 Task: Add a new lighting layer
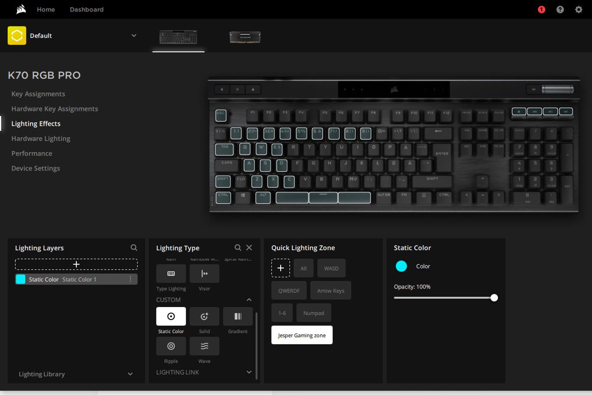[x=76, y=264]
